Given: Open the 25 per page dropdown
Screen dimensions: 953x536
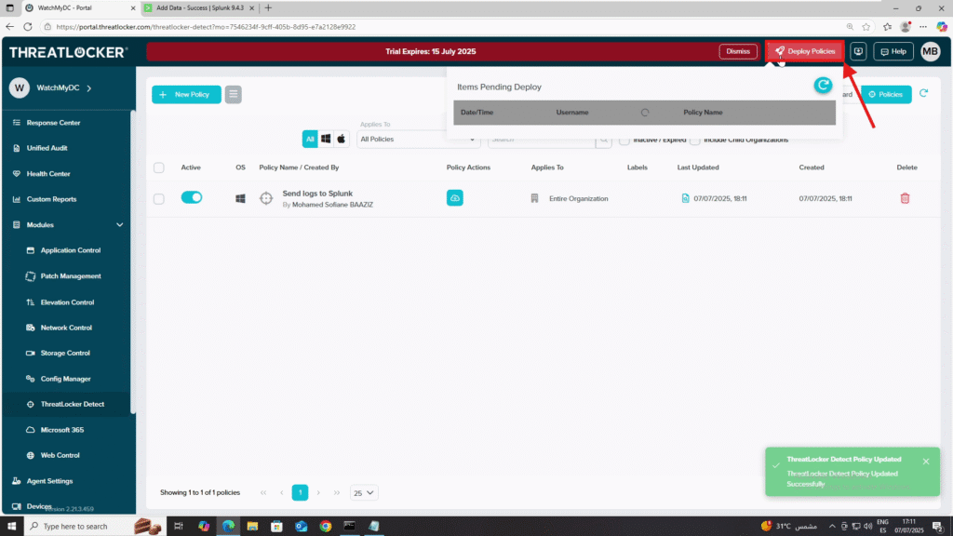Looking at the screenshot, I should tap(364, 493).
